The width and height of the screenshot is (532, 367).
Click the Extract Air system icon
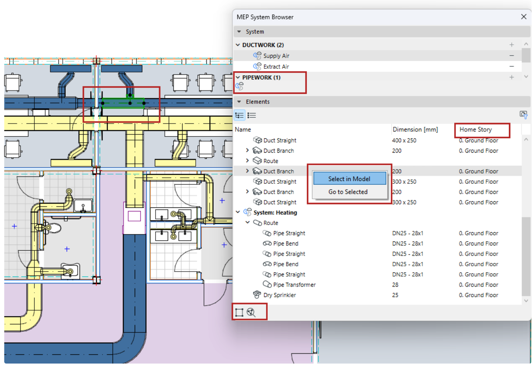pyautogui.click(x=257, y=67)
